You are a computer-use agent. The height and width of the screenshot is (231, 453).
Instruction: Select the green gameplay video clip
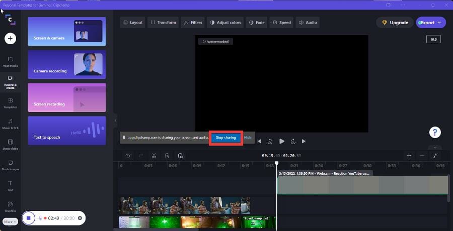pyautogui.click(x=197, y=222)
